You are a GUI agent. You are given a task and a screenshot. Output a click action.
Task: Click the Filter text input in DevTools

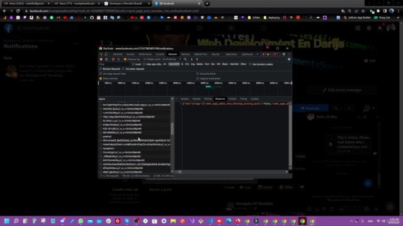(x=115, y=64)
